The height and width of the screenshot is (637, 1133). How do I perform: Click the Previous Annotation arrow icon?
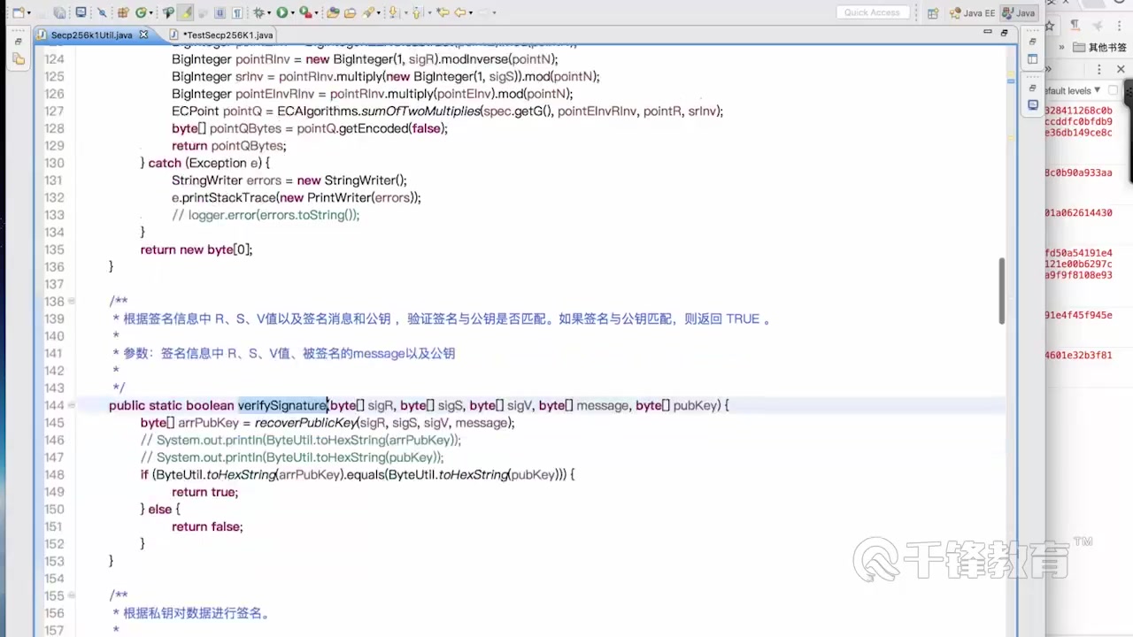click(416, 12)
